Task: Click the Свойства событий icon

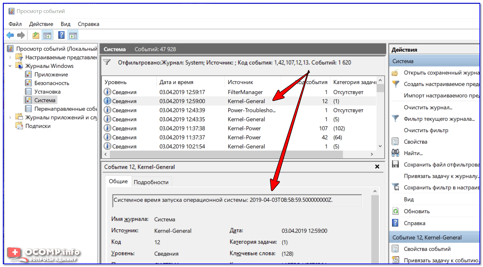Action: point(396,249)
